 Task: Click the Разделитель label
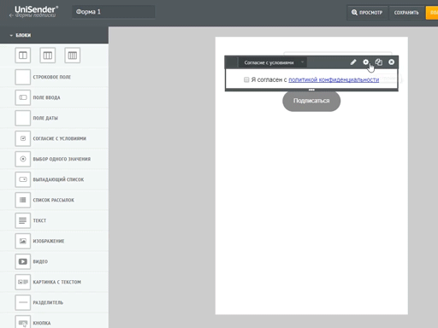pos(48,302)
